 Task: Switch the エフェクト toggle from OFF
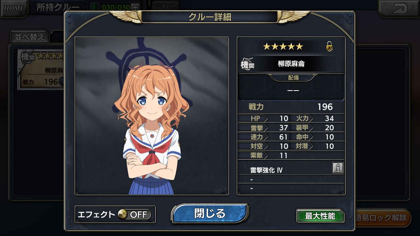pos(135,214)
